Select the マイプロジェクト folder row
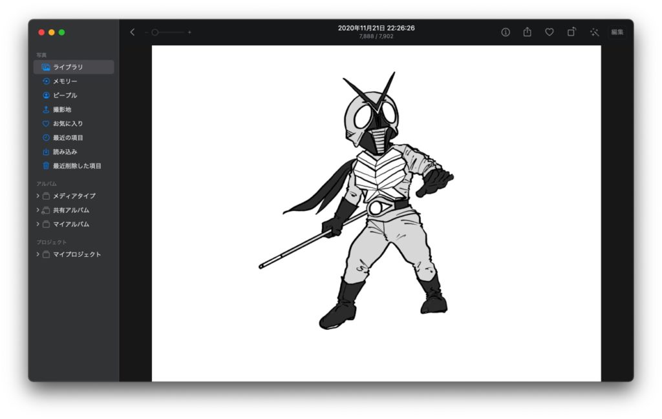This screenshot has height=419, width=662. click(x=74, y=254)
